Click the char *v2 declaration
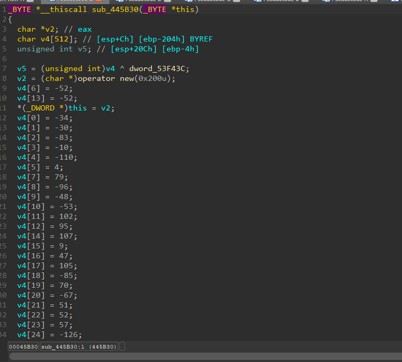Screen dimensions: 402x362 point(38,29)
